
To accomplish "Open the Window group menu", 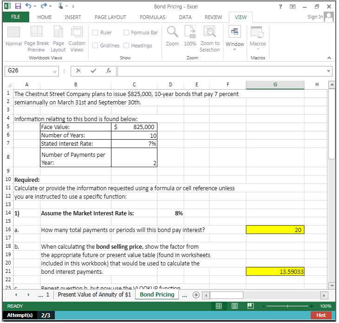I will pyautogui.click(x=235, y=38).
